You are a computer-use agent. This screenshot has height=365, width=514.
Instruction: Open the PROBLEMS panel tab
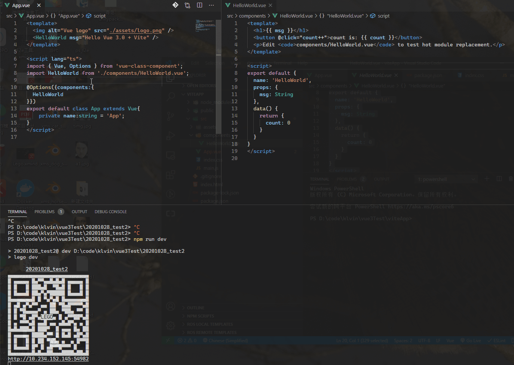pyautogui.click(x=45, y=211)
